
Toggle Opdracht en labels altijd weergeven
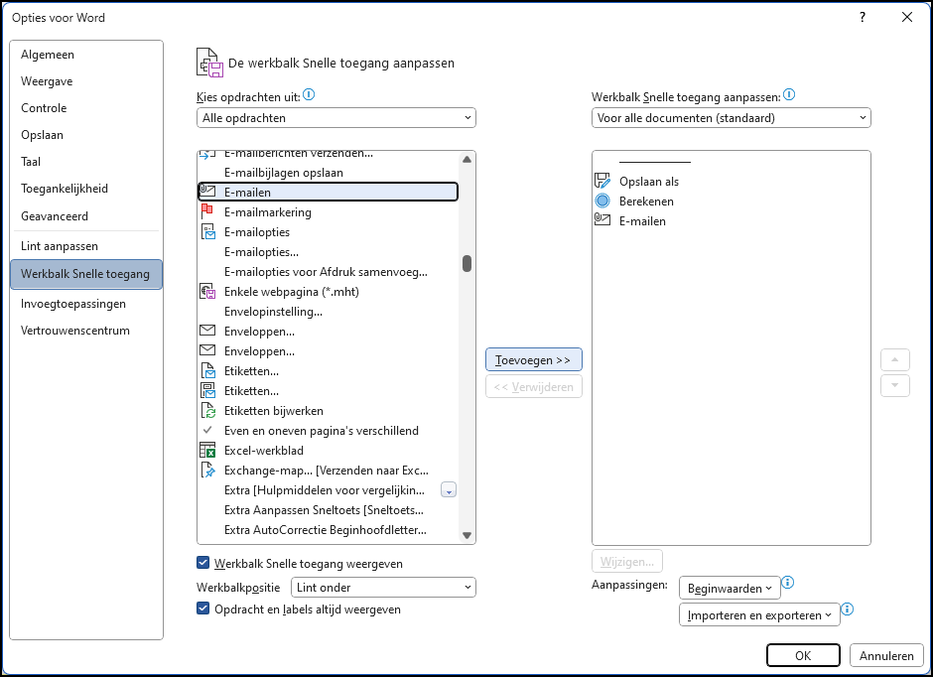(x=202, y=609)
